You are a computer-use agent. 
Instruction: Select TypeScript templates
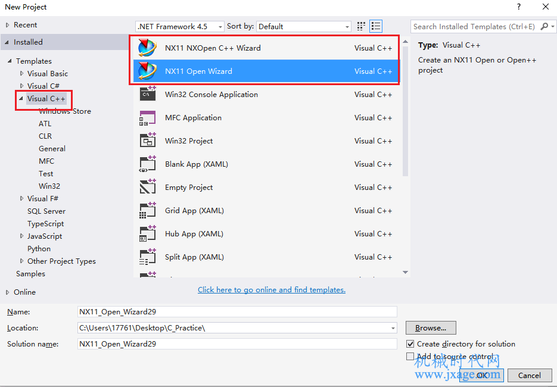click(x=45, y=224)
